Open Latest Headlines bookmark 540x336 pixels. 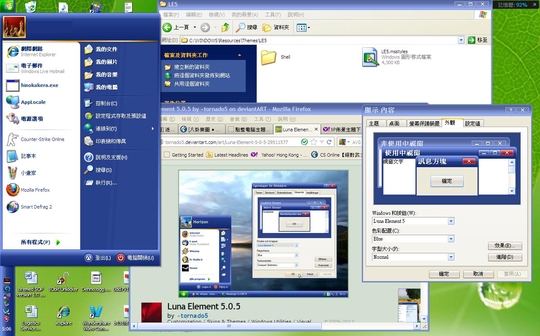[227, 155]
